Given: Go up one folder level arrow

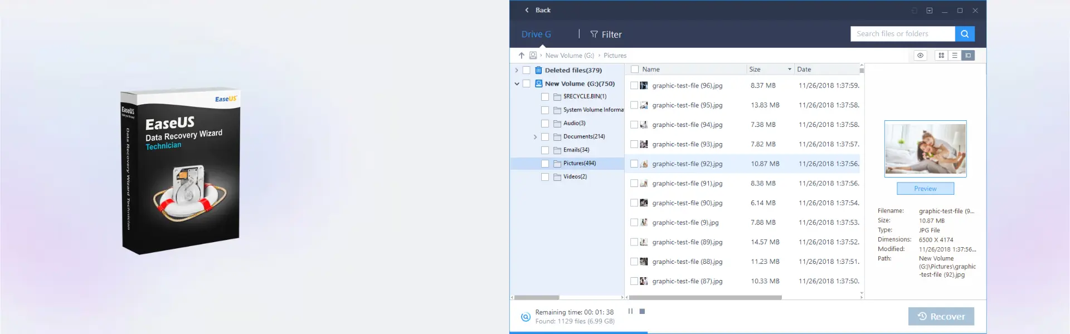Looking at the screenshot, I should (x=522, y=56).
